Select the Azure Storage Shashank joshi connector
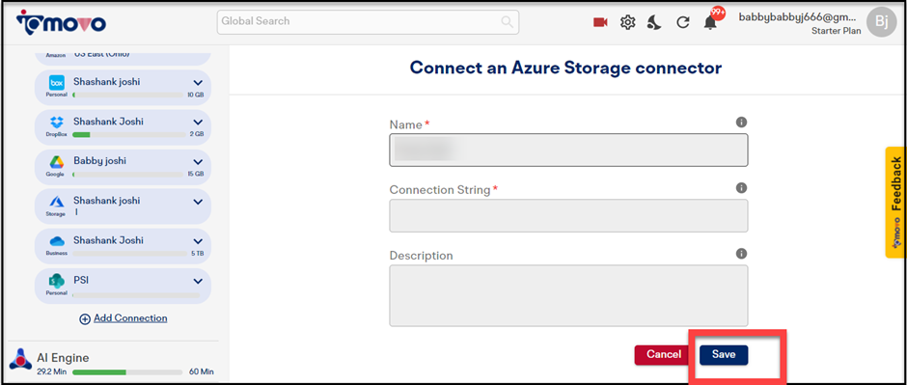The height and width of the screenshot is (385, 907). tap(123, 206)
